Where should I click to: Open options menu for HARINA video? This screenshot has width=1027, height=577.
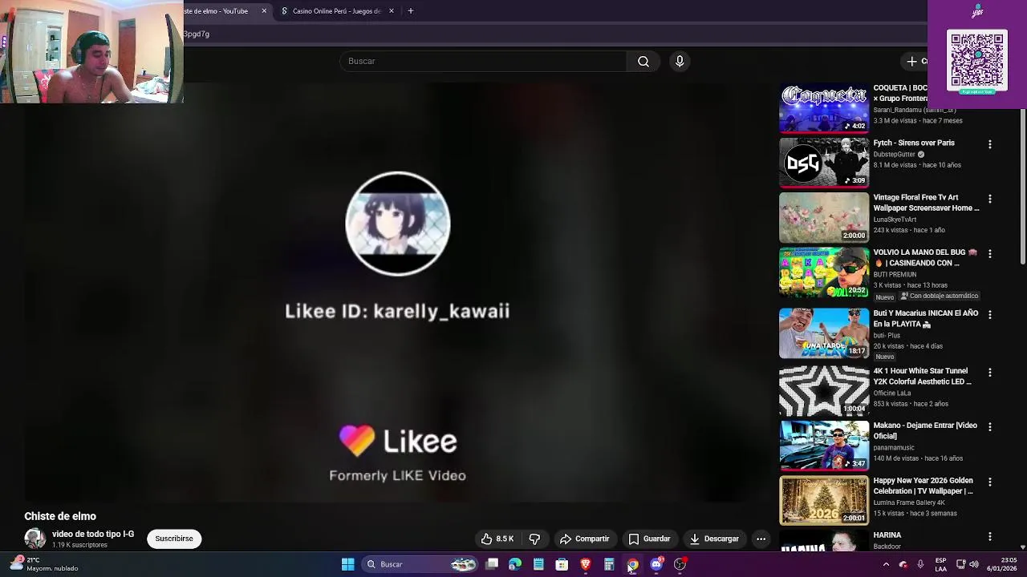pyautogui.click(x=989, y=537)
